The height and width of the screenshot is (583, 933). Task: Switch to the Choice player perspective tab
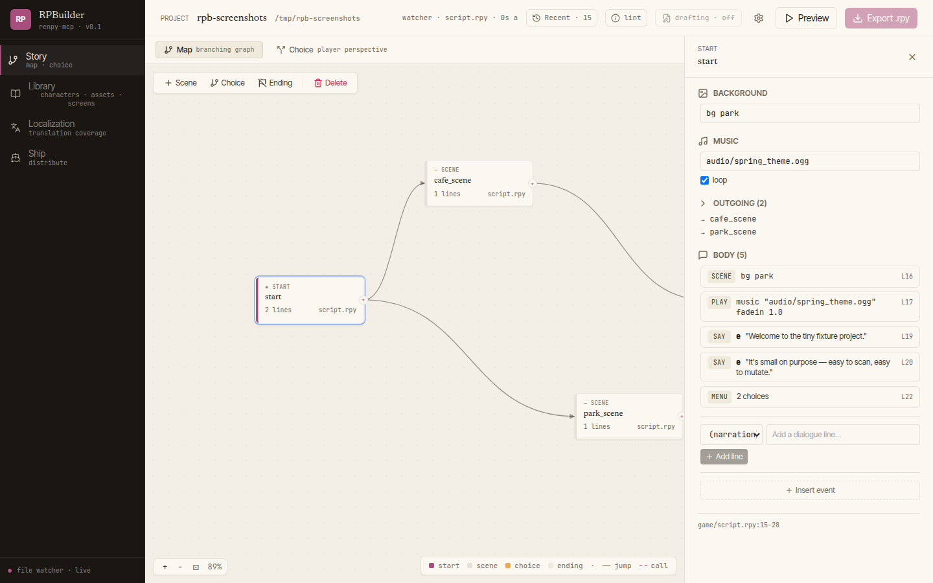click(x=332, y=50)
